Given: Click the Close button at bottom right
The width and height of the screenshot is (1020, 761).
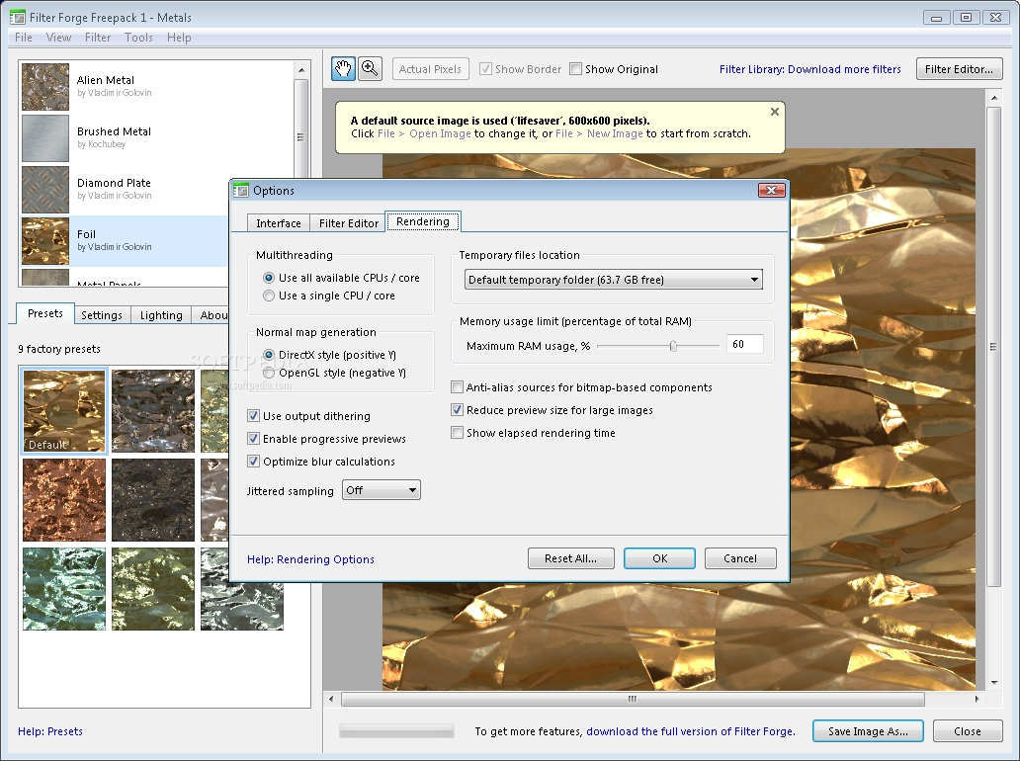Looking at the screenshot, I should (x=968, y=731).
